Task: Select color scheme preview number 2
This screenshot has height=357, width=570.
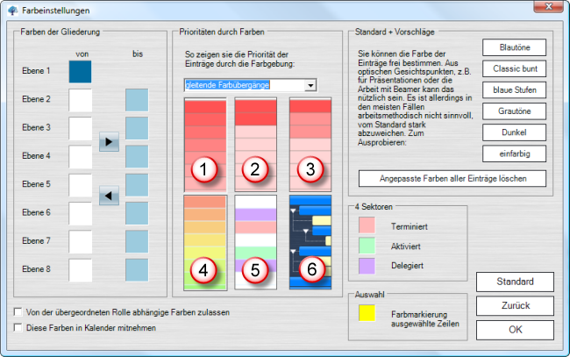Action: (x=256, y=145)
